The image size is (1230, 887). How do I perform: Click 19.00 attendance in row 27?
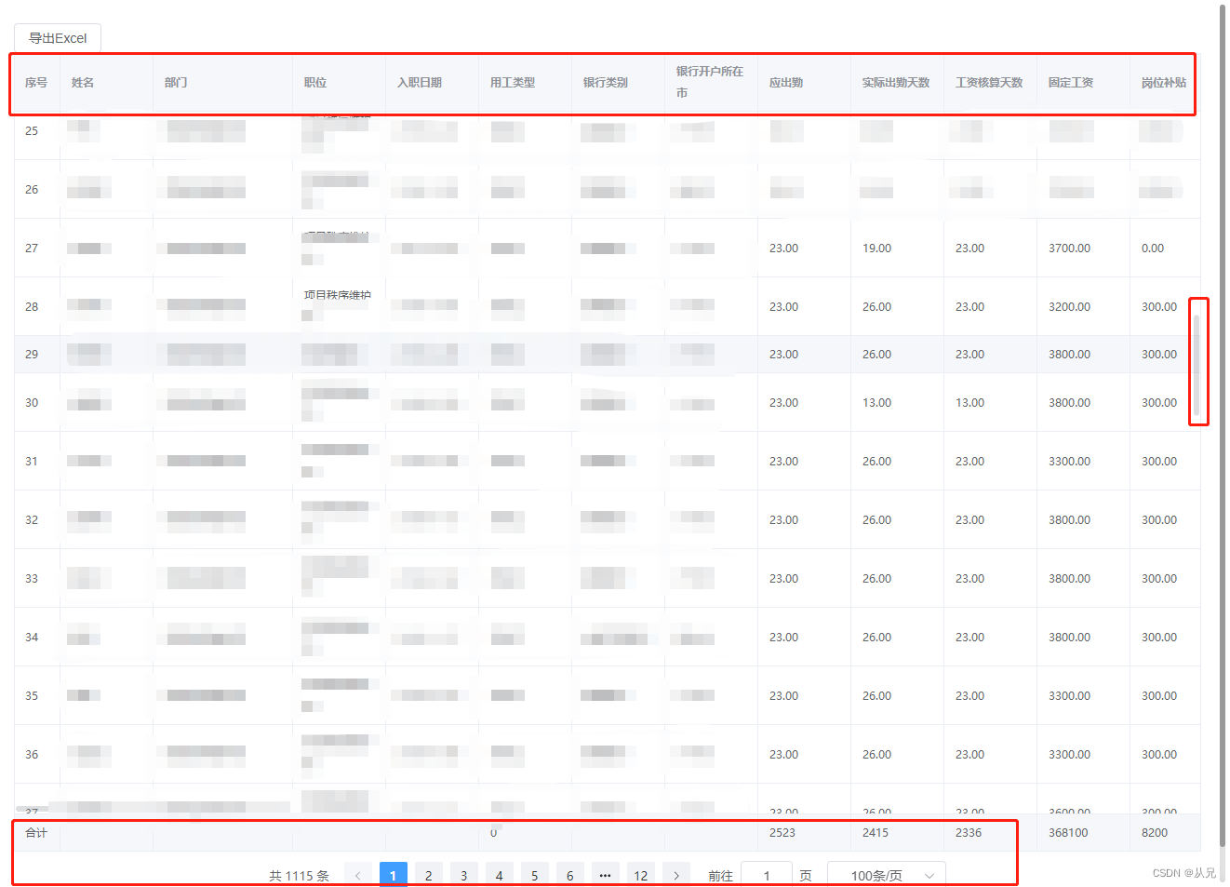(876, 249)
